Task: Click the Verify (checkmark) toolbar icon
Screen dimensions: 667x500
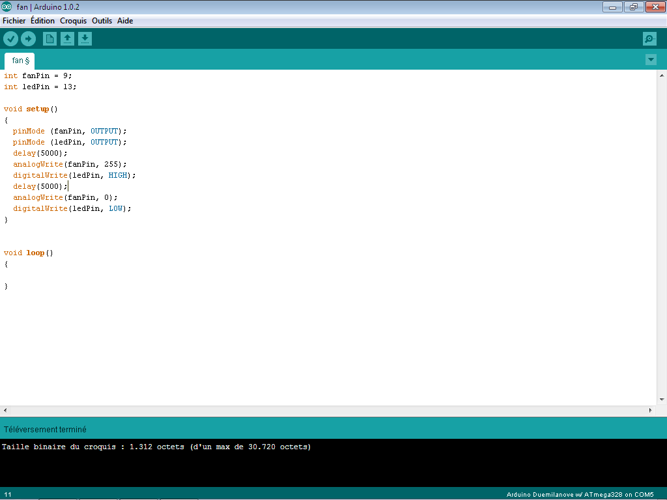Action: pyautogui.click(x=10, y=39)
